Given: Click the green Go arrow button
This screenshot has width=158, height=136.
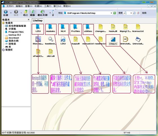Looking at the screenshot, I should (x=115, y=13).
